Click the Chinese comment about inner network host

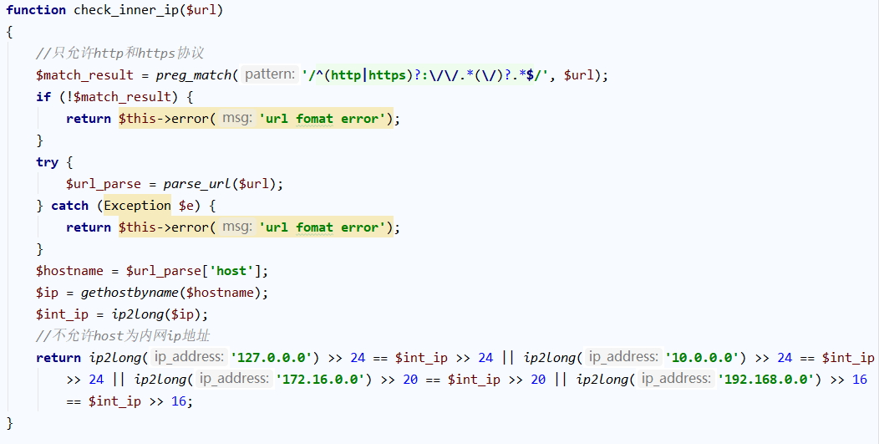pyautogui.click(x=123, y=336)
